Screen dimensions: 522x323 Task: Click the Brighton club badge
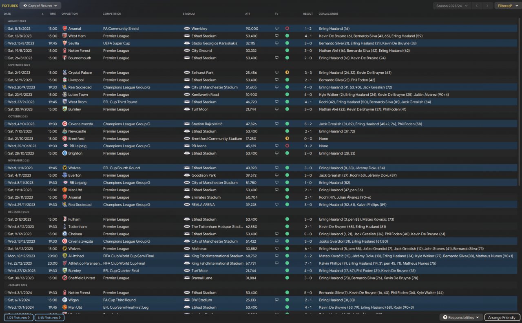click(65, 153)
